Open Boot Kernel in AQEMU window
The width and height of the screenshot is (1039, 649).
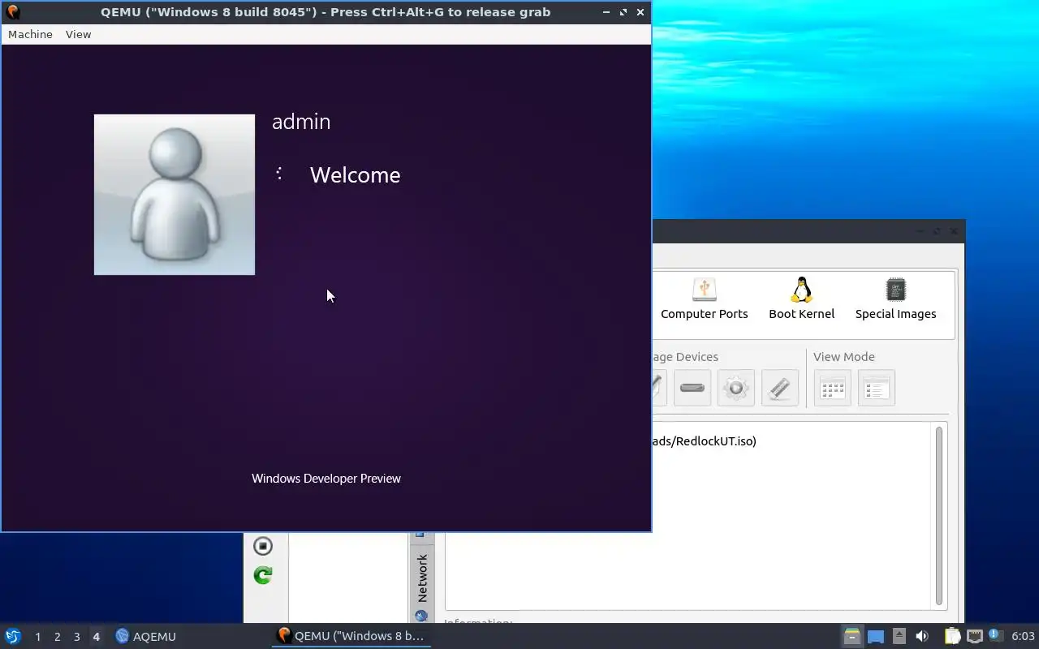tap(801, 299)
